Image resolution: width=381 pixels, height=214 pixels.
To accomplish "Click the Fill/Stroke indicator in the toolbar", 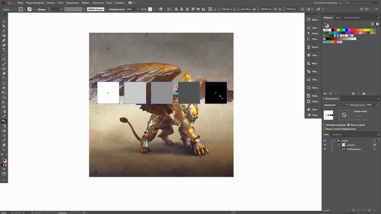I will pyautogui.click(x=4, y=160).
